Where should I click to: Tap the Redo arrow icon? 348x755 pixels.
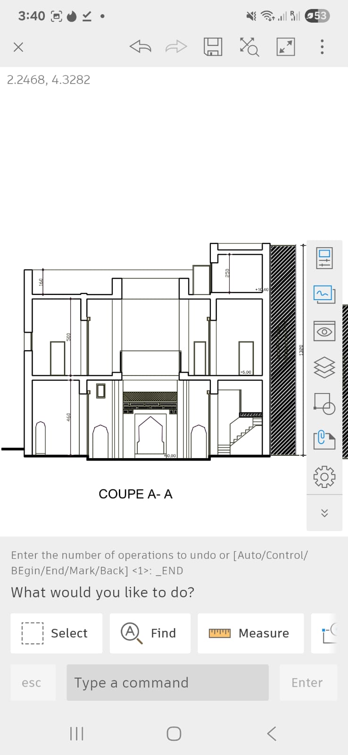coord(176,47)
